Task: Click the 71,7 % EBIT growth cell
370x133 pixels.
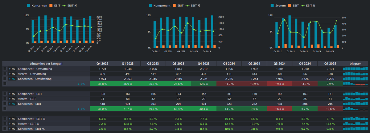Action: point(128,109)
